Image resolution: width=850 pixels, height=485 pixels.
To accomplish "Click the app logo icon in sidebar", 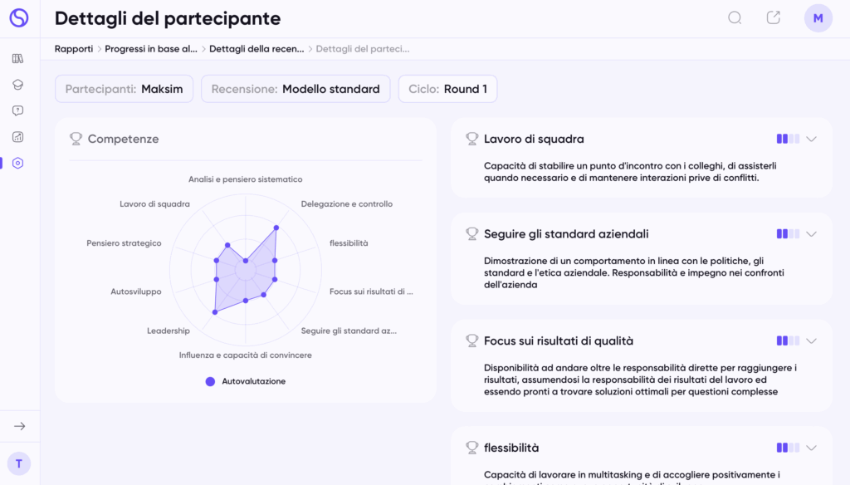I will click(x=19, y=18).
